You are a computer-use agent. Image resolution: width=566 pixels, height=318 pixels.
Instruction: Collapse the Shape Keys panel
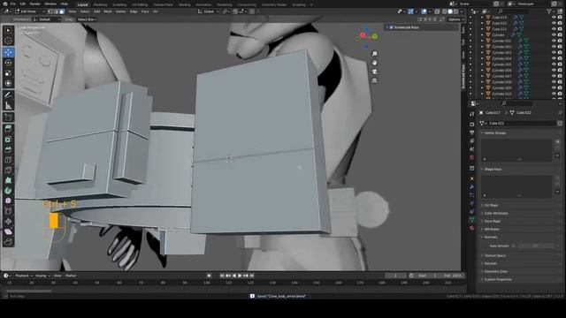[493, 169]
